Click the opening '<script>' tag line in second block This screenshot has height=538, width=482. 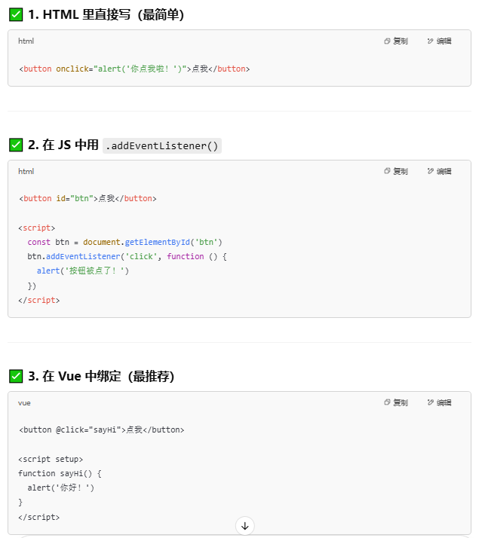(37, 228)
